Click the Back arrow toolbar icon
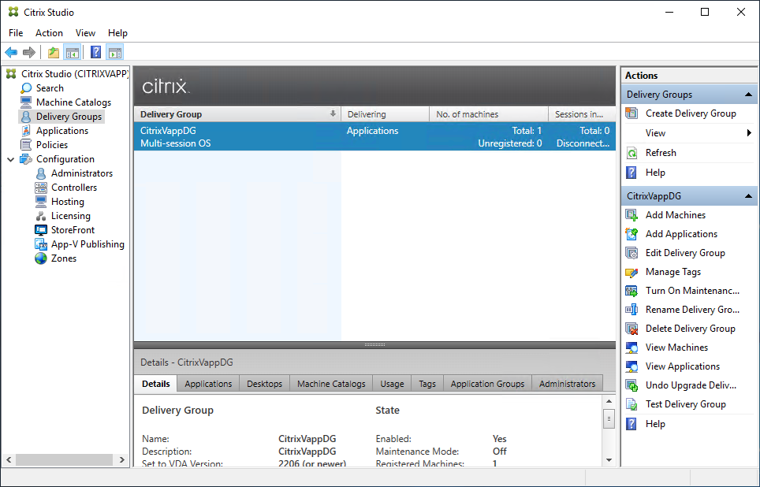Image resolution: width=760 pixels, height=487 pixels. [x=11, y=52]
